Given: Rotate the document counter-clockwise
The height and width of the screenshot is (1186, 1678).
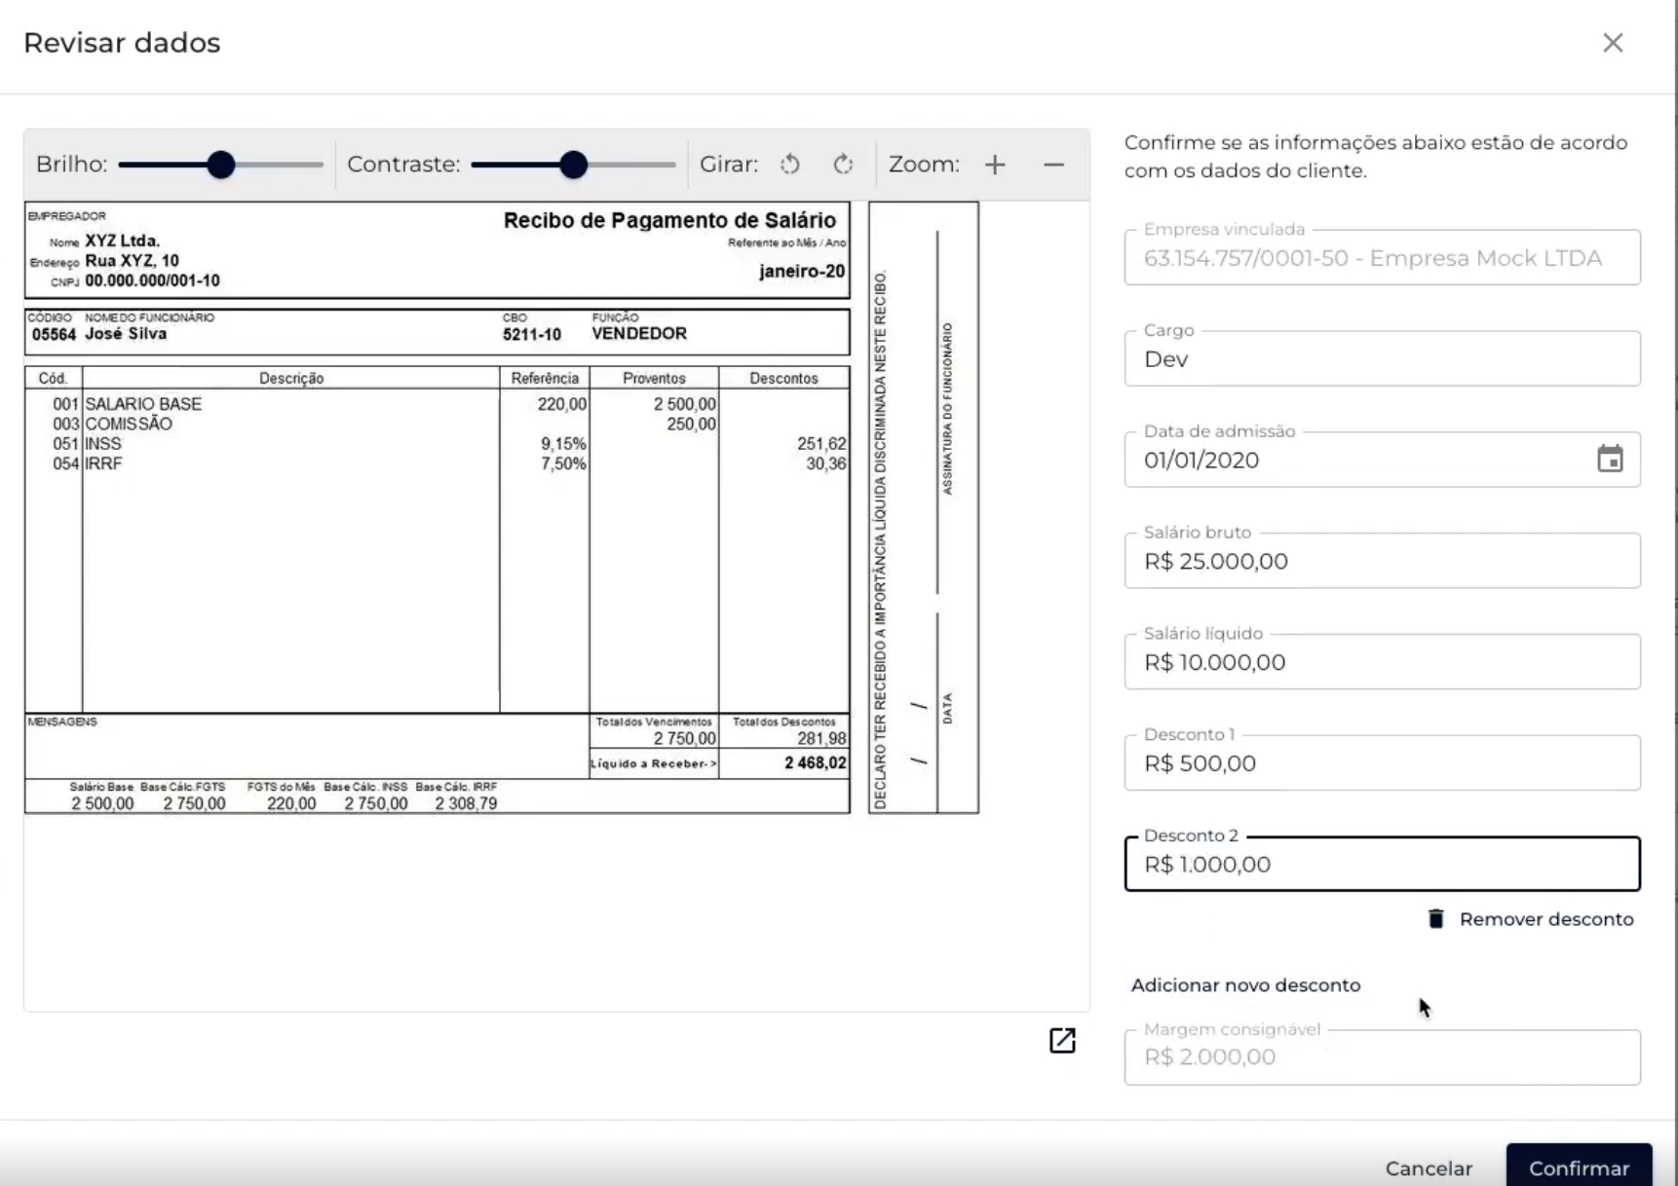Looking at the screenshot, I should coord(790,165).
